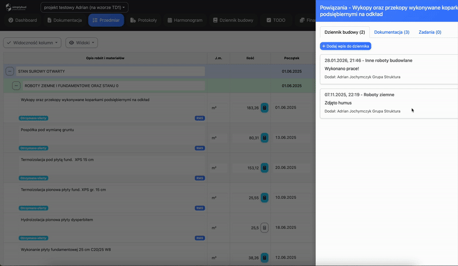Click RMS badge on Termoizolacja pod płytą row
This screenshot has height=266, width=458.
pyautogui.click(x=200, y=178)
